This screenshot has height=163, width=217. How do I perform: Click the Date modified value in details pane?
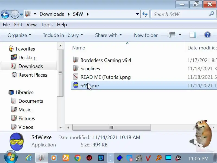116,137
